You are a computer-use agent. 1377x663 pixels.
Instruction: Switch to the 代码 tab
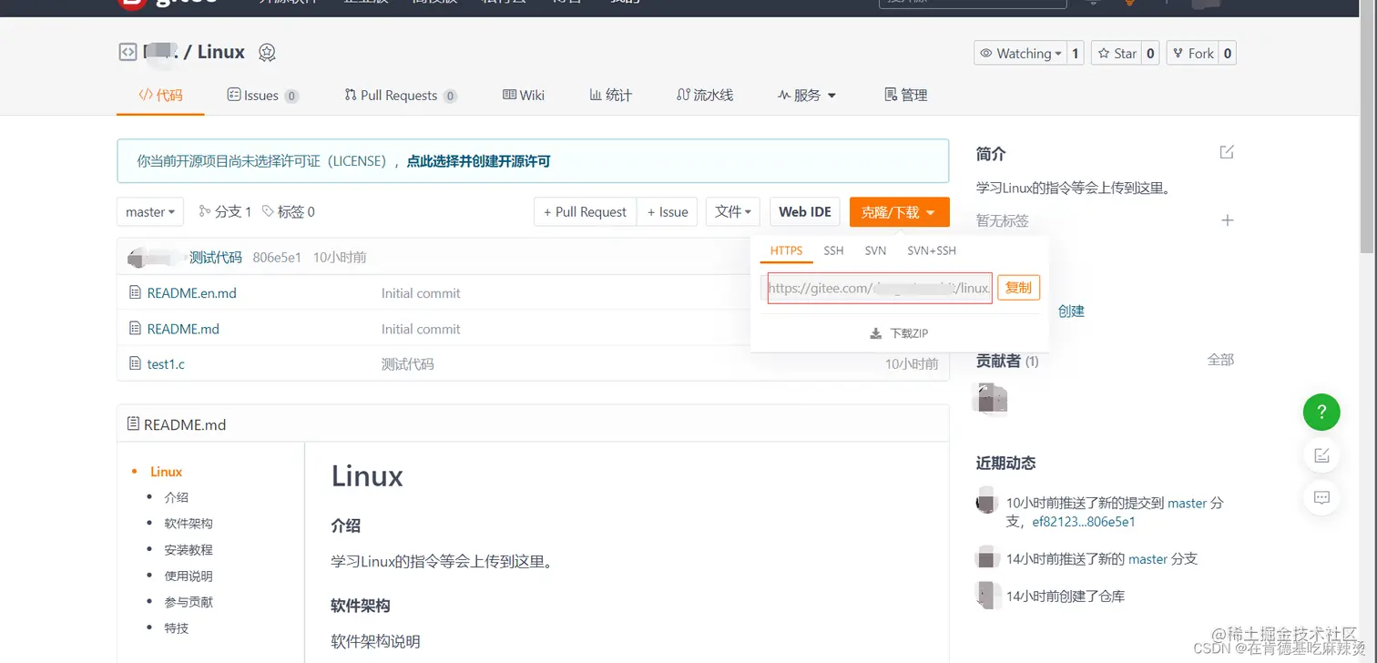coord(160,95)
